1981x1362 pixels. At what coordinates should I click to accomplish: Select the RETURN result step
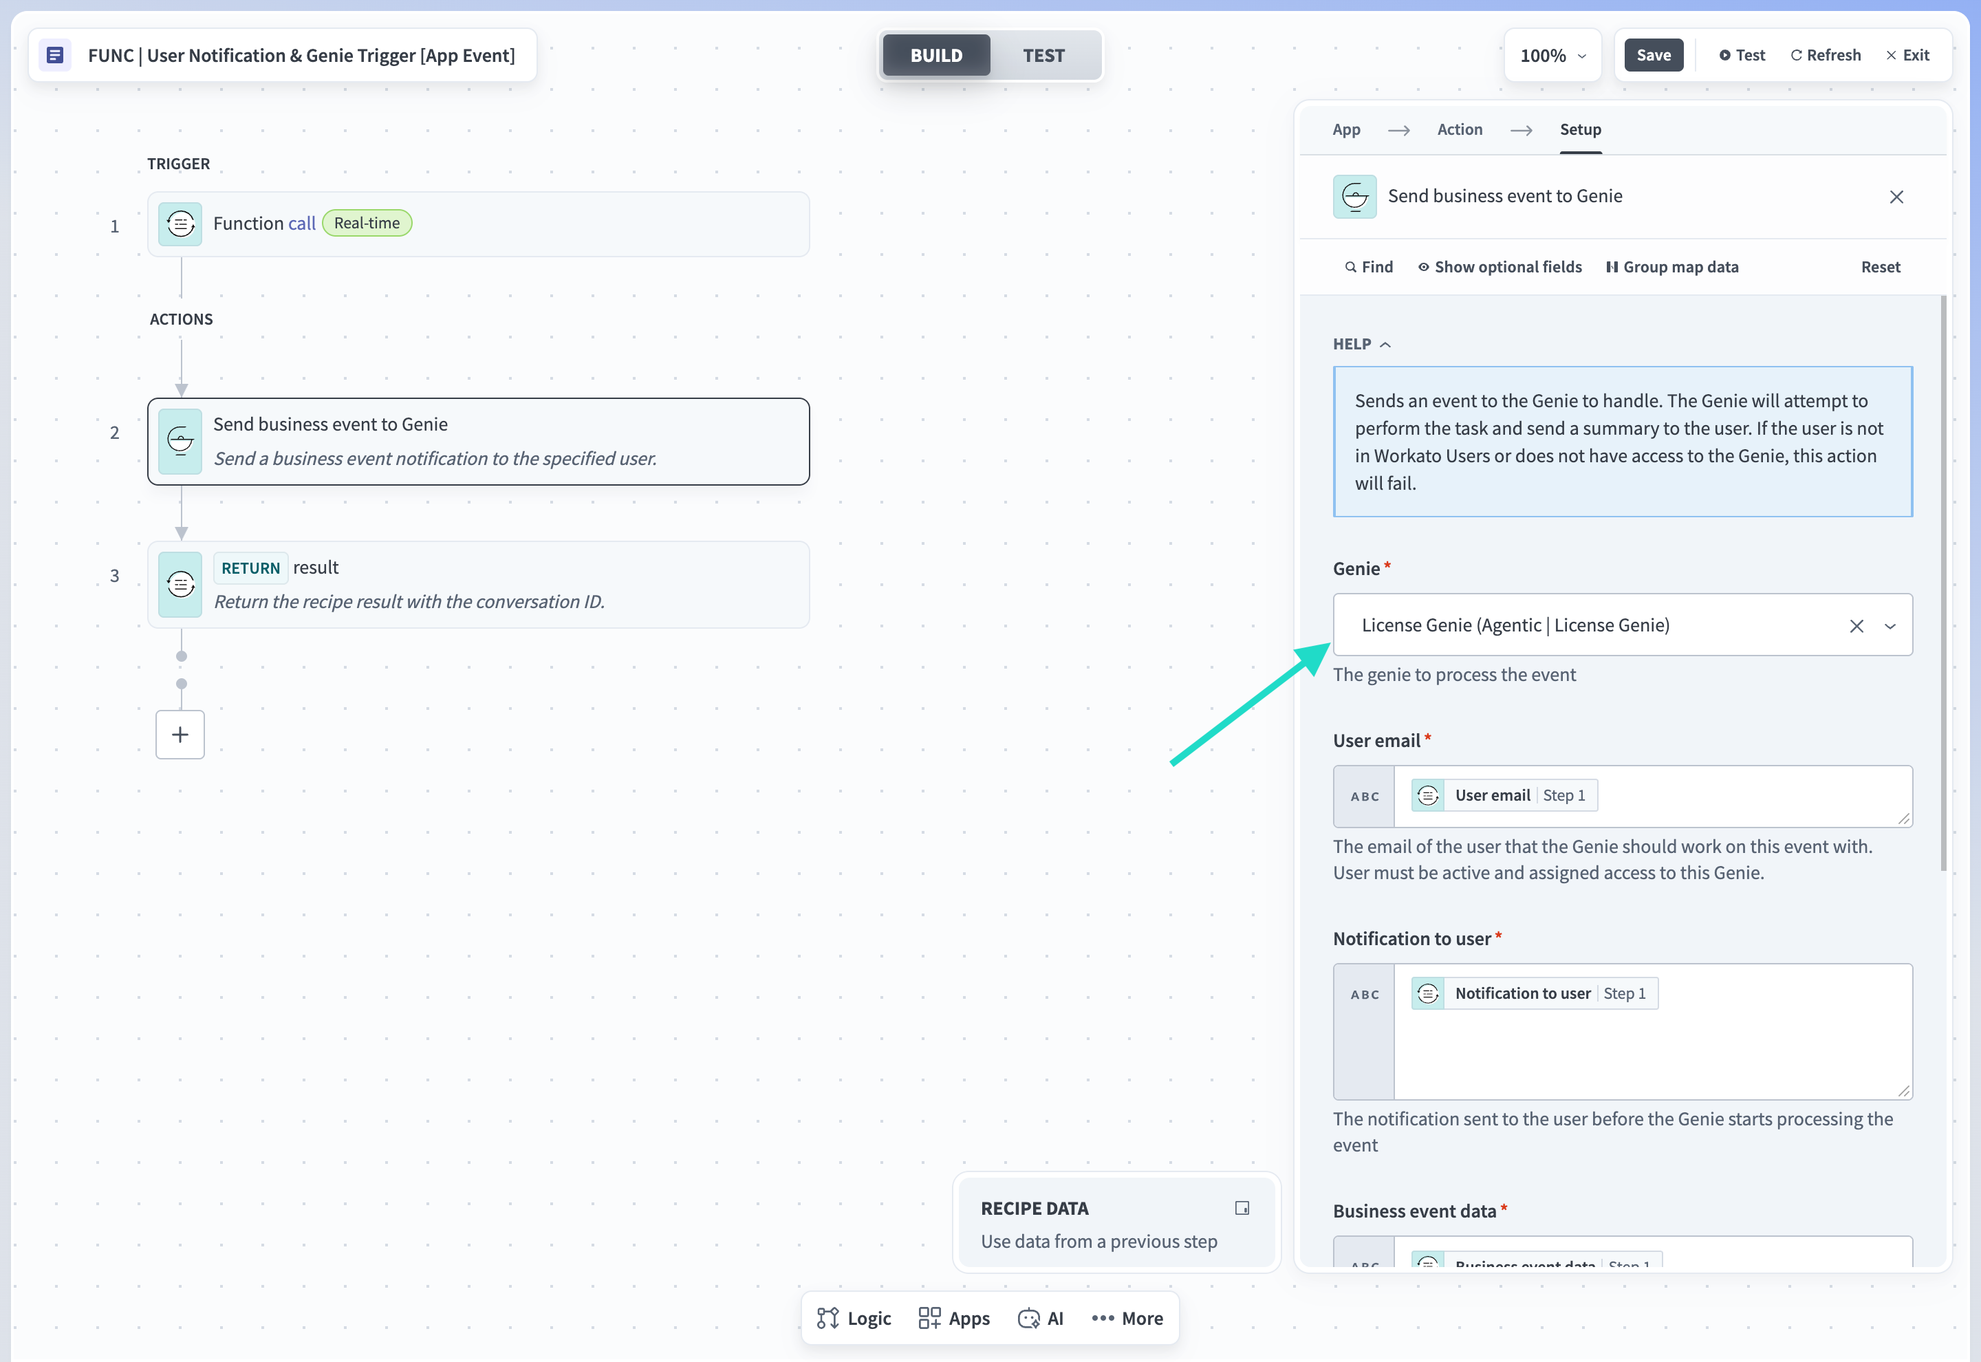coord(479,585)
